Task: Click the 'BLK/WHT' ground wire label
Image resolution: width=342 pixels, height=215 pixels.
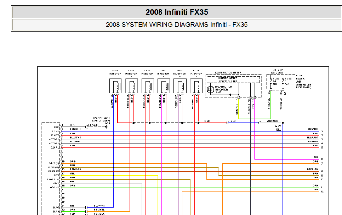Action: [94, 125]
